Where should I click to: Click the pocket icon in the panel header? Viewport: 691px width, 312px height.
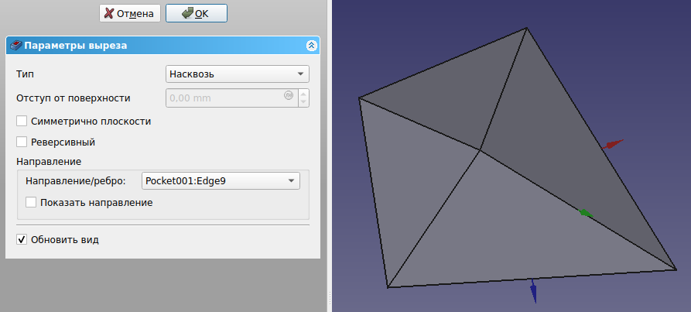tap(15, 46)
